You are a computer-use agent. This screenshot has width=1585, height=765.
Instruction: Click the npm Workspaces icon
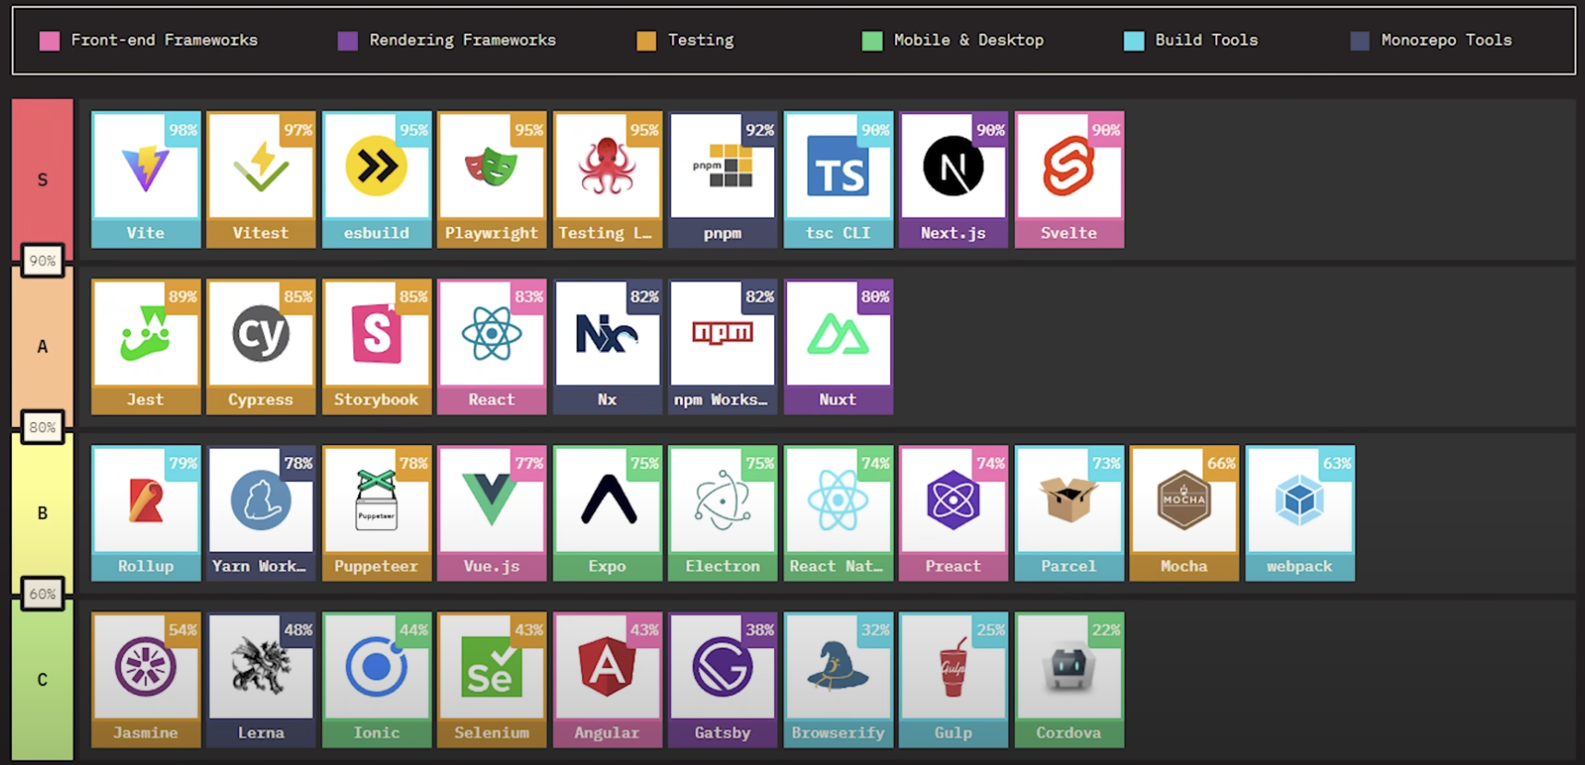coord(722,333)
